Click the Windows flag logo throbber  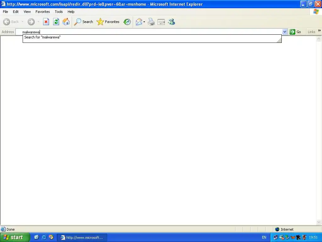[x=316, y=12]
